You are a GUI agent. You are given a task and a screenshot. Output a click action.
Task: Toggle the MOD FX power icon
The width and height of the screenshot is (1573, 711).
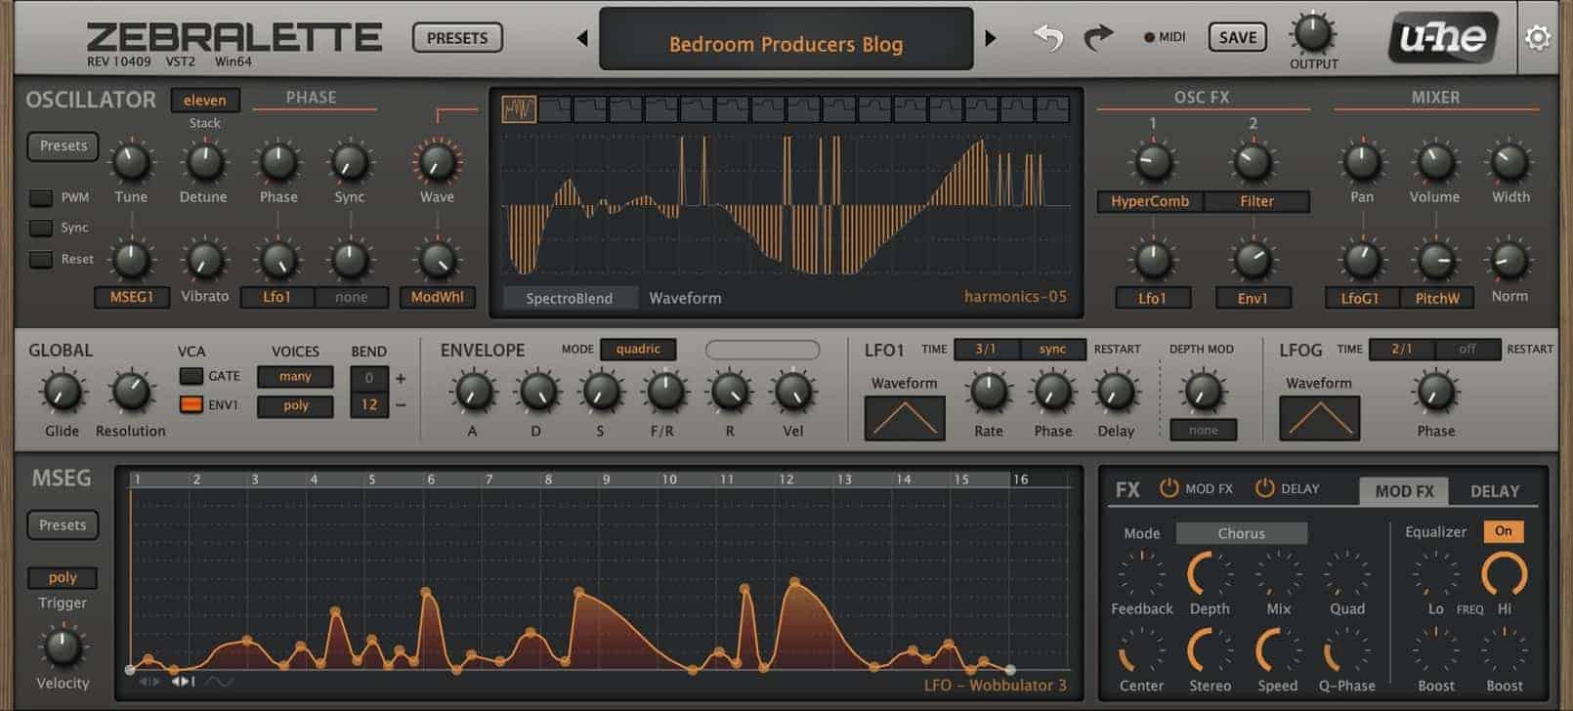tap(1169, 488)
